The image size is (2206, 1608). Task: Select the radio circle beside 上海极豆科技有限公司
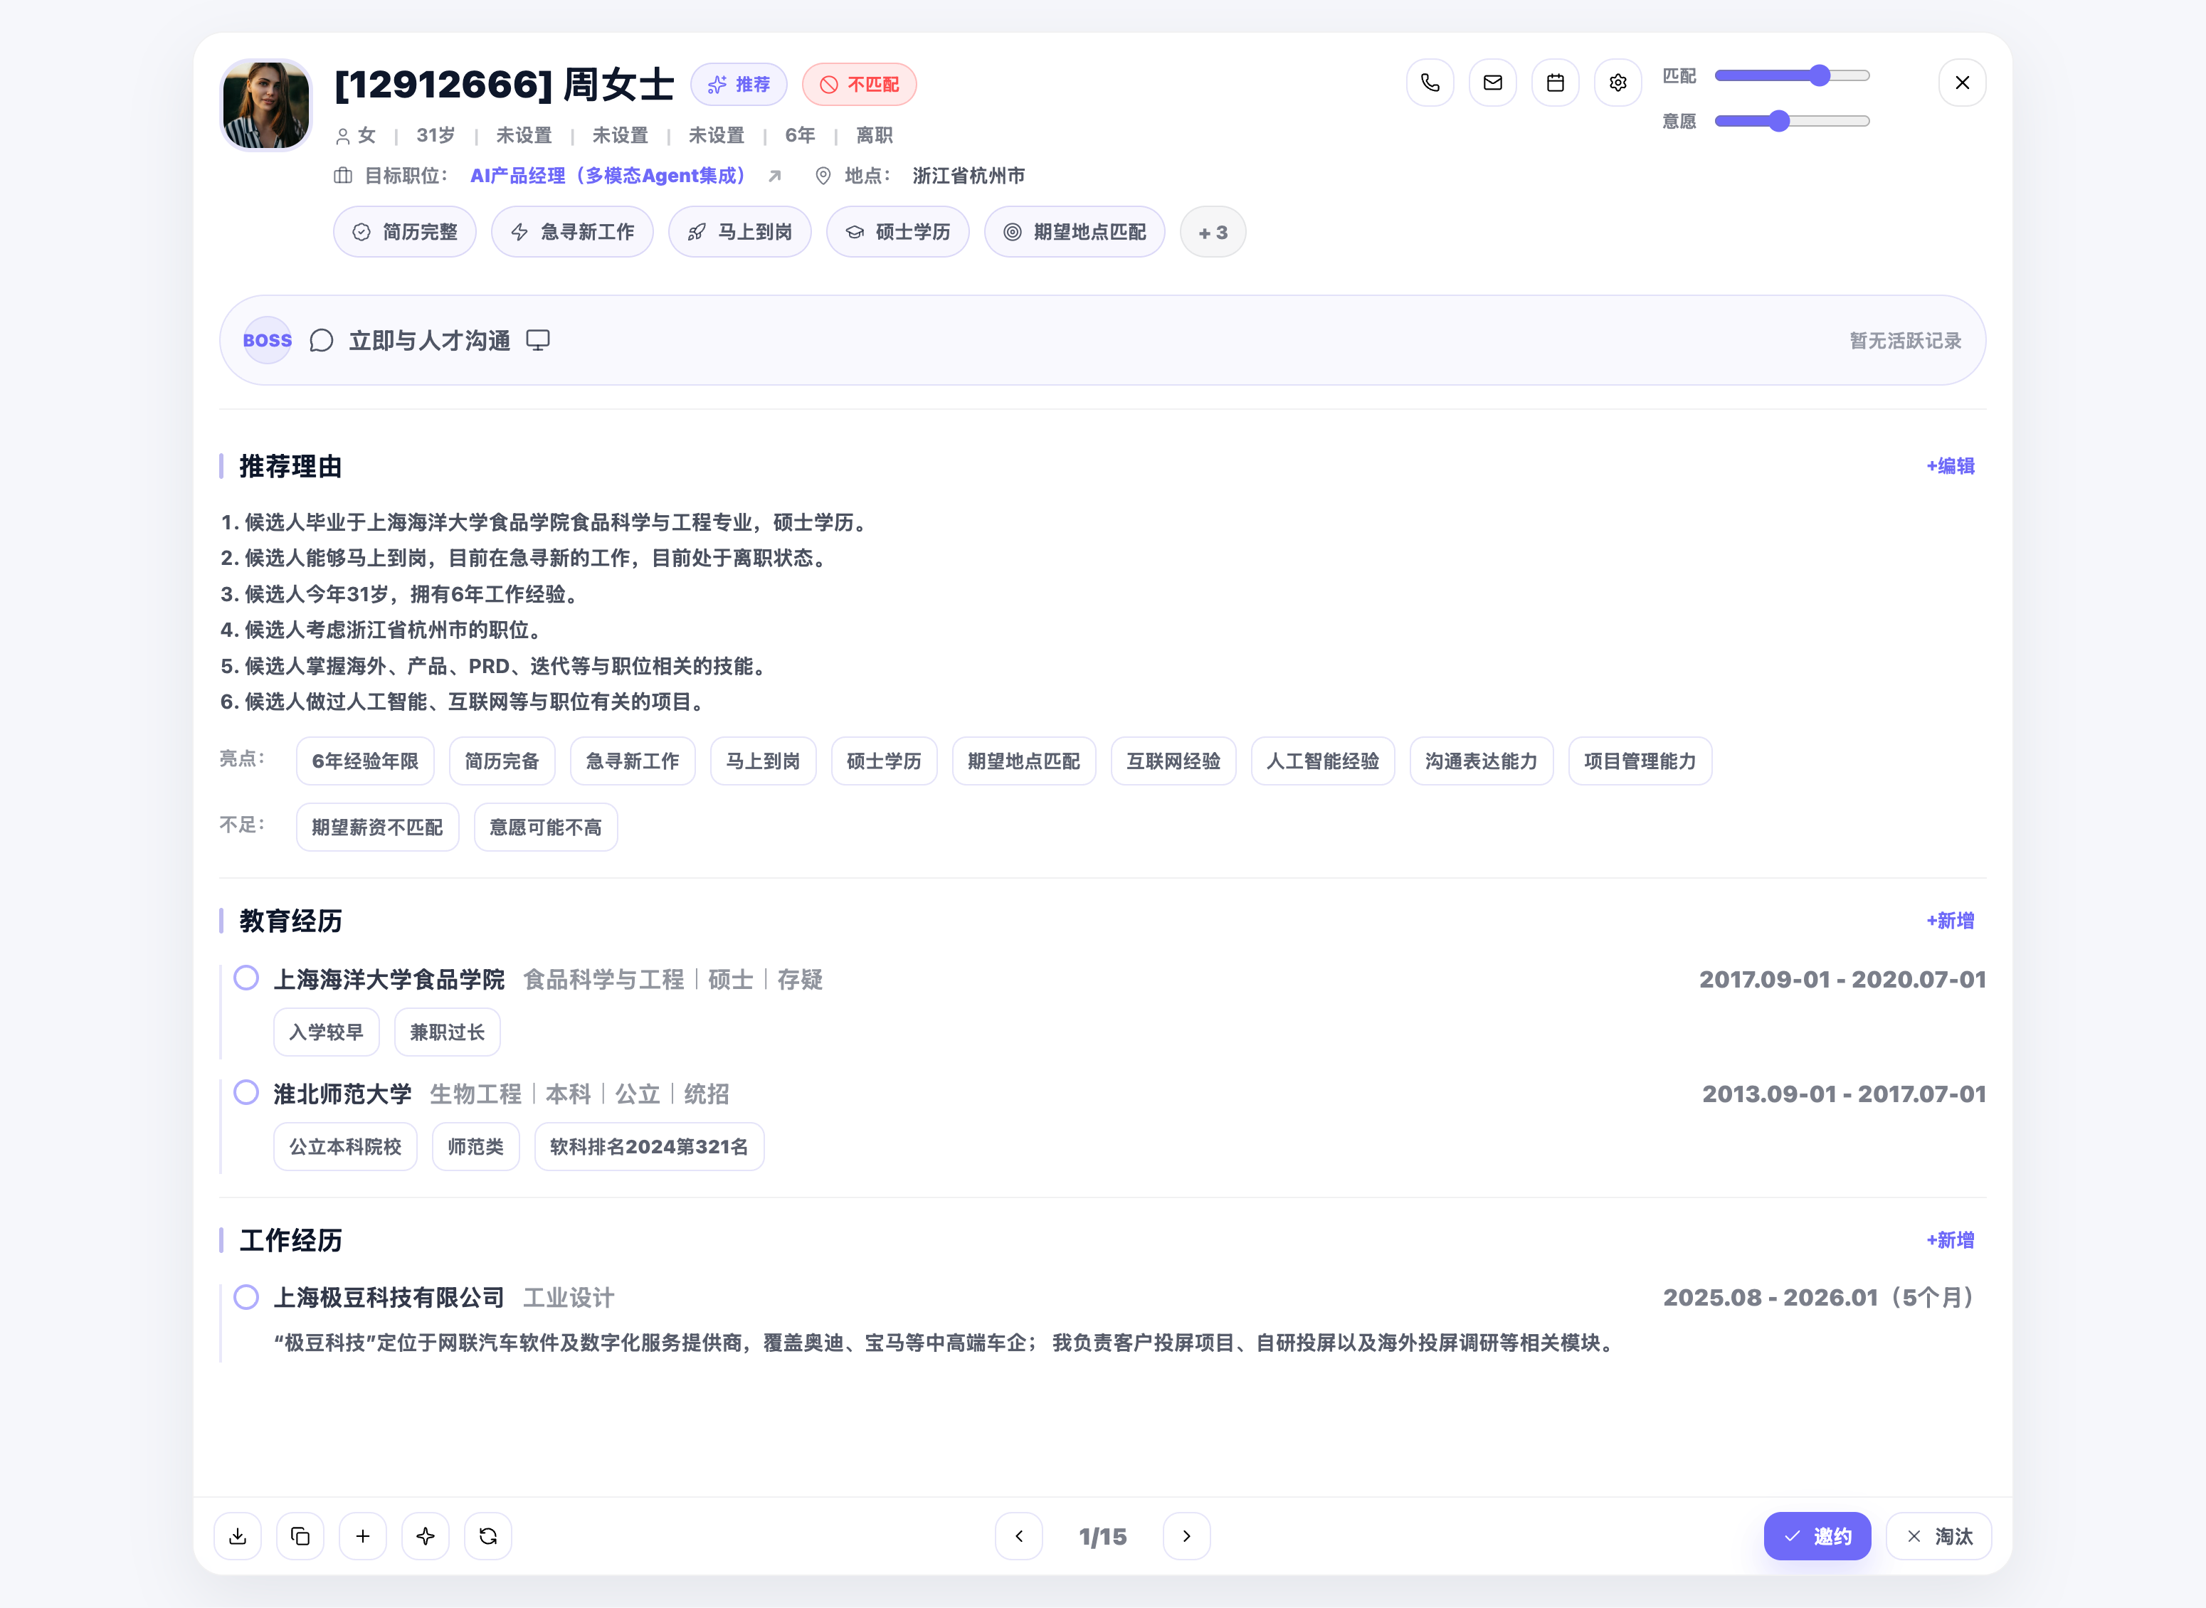tap(246, 1296)
